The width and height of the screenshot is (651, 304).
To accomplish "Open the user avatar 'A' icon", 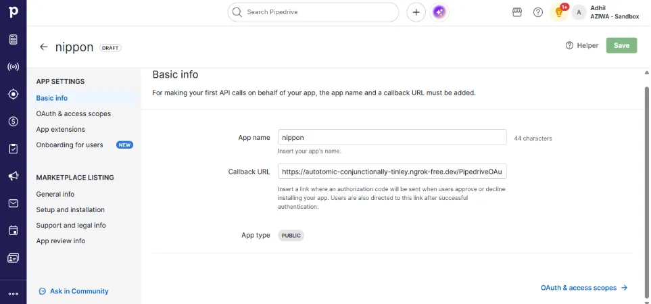I will click(x=579, y=12).
